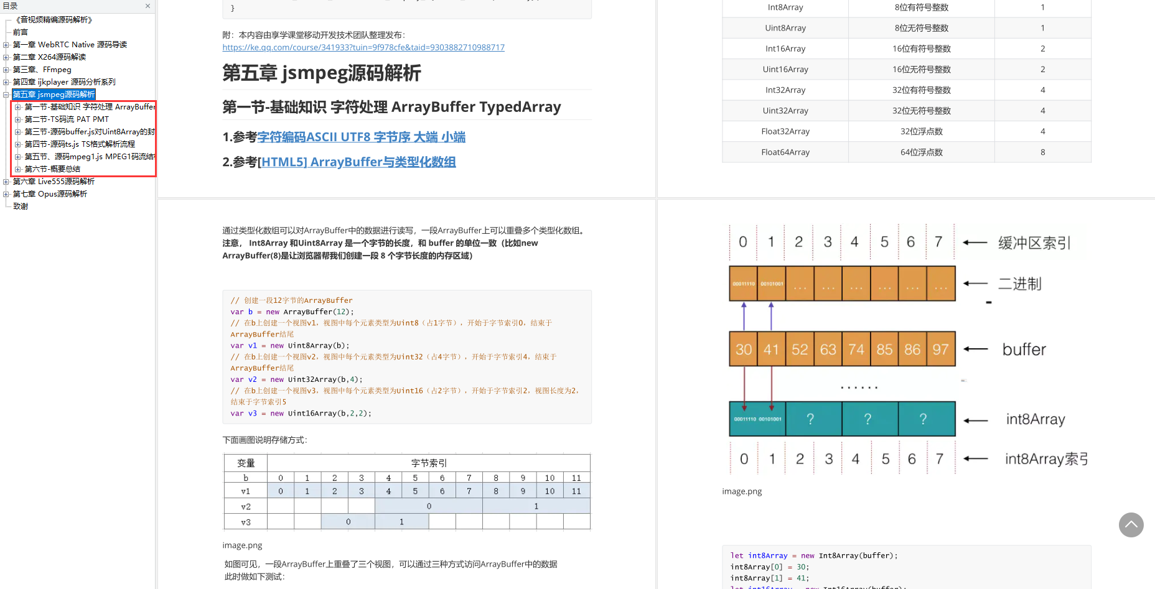Select 第五节、源码mpeg1.js MPEG1码流 bookmark
Image resolution: width=1155 pixels, height=589 pixels.
click(x=90, y=157)
